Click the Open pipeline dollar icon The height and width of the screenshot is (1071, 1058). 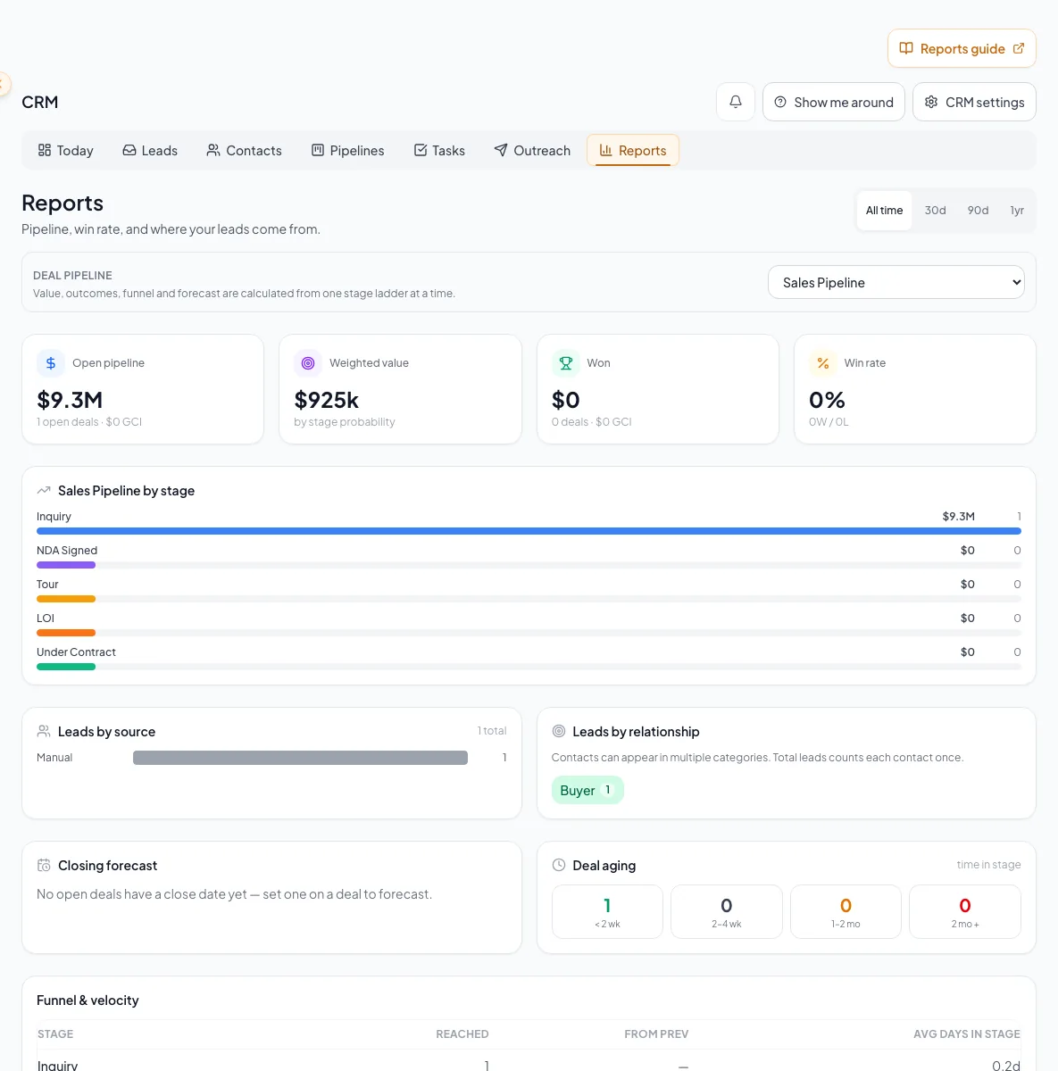(51, 363)
